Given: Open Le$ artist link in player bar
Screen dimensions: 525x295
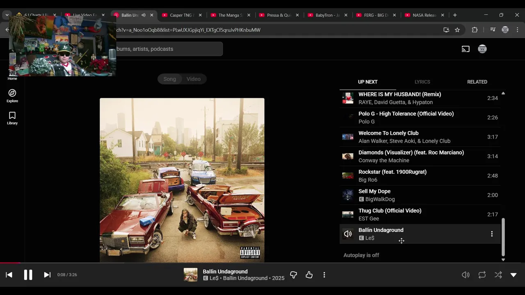Looking at the screenshot, I should coord(214,278).
